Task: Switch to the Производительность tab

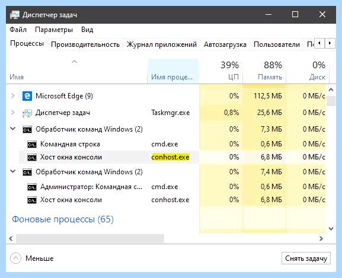Action: coord(85,44)
